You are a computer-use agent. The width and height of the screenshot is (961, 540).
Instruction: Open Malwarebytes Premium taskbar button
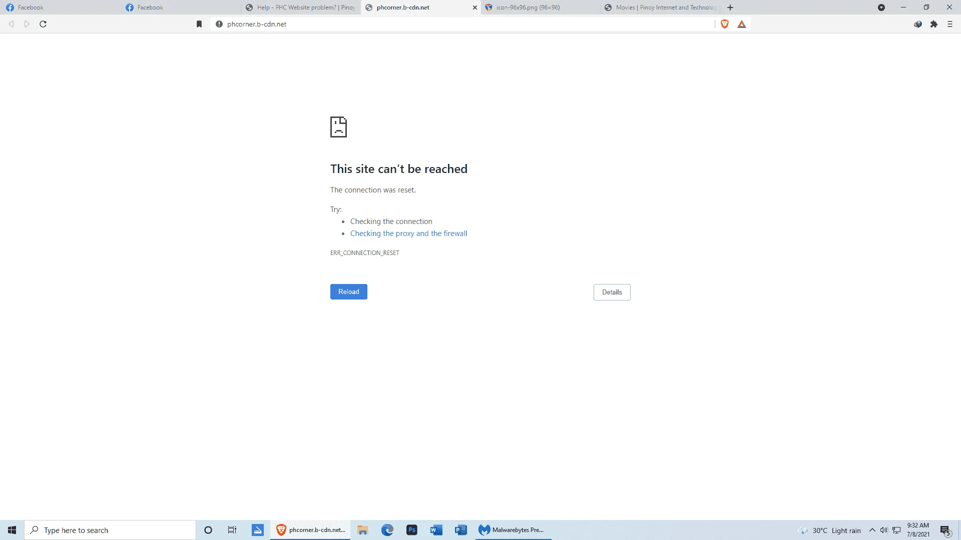[x=513, y=530]
